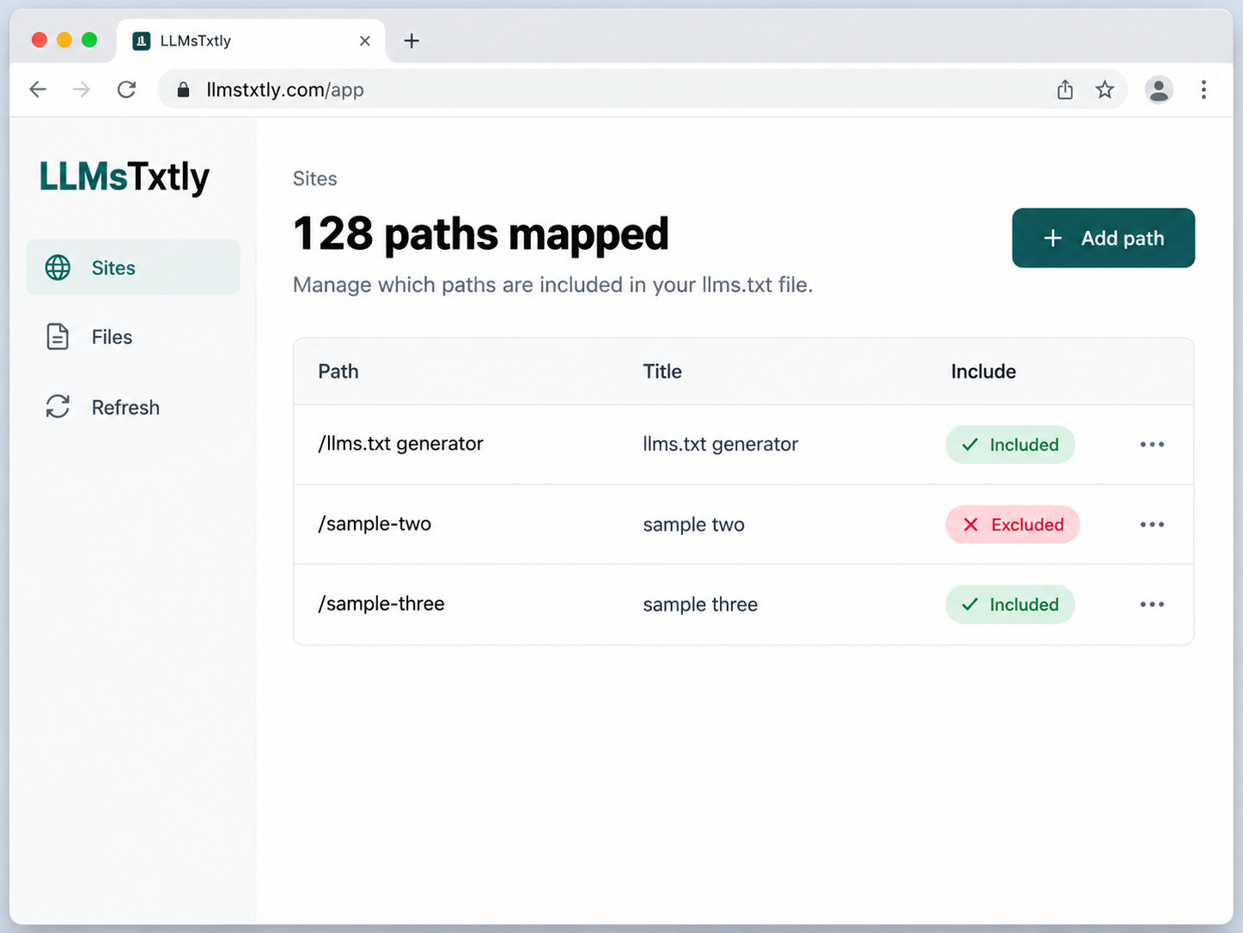
Task: Click the Add path button
Action: (1103, 238)
